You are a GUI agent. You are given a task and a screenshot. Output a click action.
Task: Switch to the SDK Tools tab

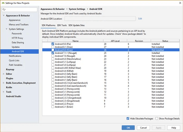(62, 25)
